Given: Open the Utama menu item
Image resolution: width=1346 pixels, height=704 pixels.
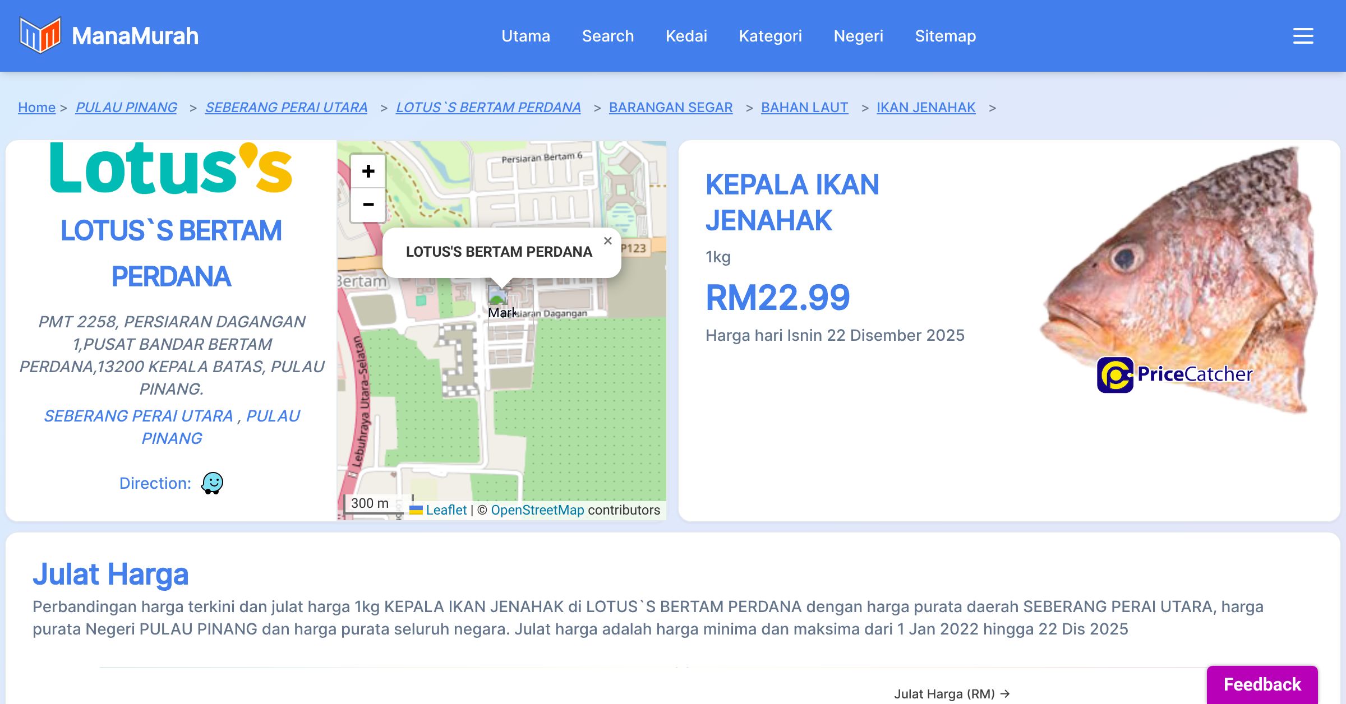Looking at the screenshot, I should pos(526,36).
